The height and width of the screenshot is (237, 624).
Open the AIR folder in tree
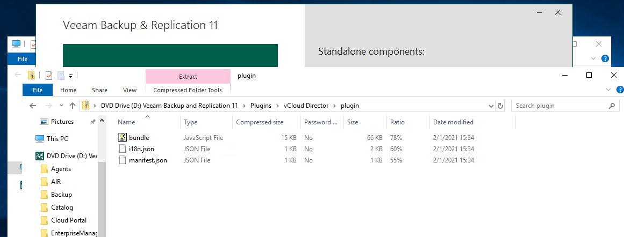point(56,181)
